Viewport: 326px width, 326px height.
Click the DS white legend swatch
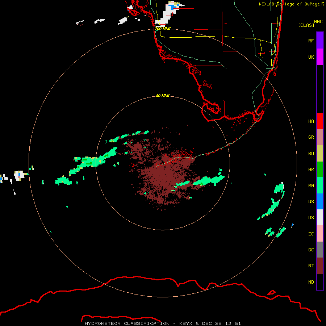pos(320,217)
